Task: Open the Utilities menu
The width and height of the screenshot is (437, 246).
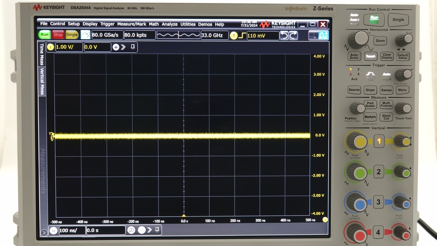Action: coord(188,24)
